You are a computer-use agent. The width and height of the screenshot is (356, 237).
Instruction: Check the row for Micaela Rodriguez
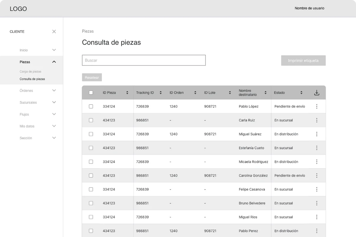[x=91, y=162]
